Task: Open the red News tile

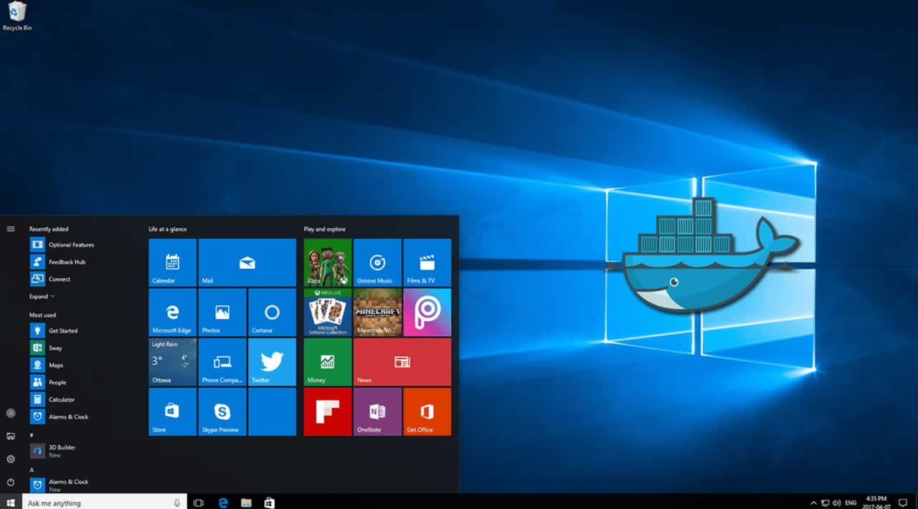Action: [402, 362]
